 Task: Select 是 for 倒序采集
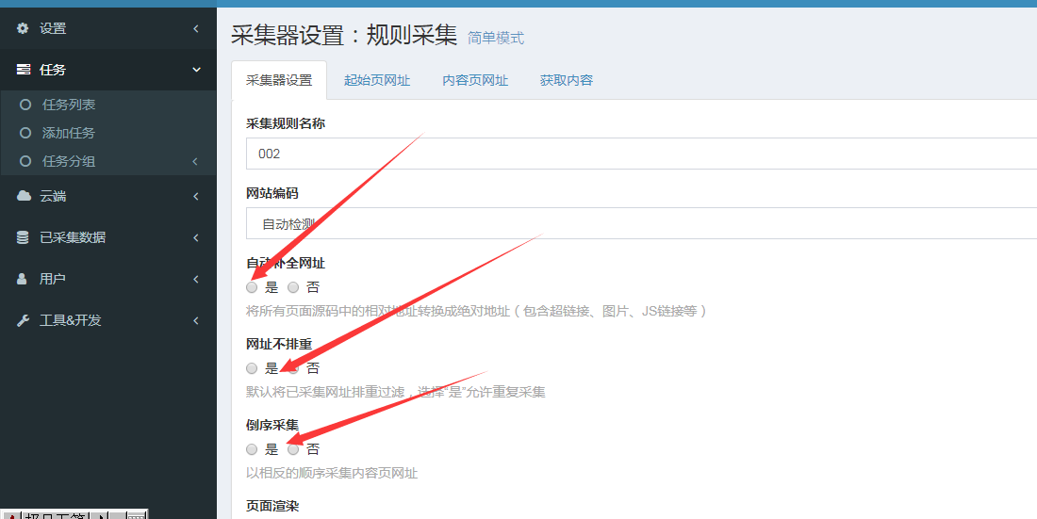pos(252,449)
